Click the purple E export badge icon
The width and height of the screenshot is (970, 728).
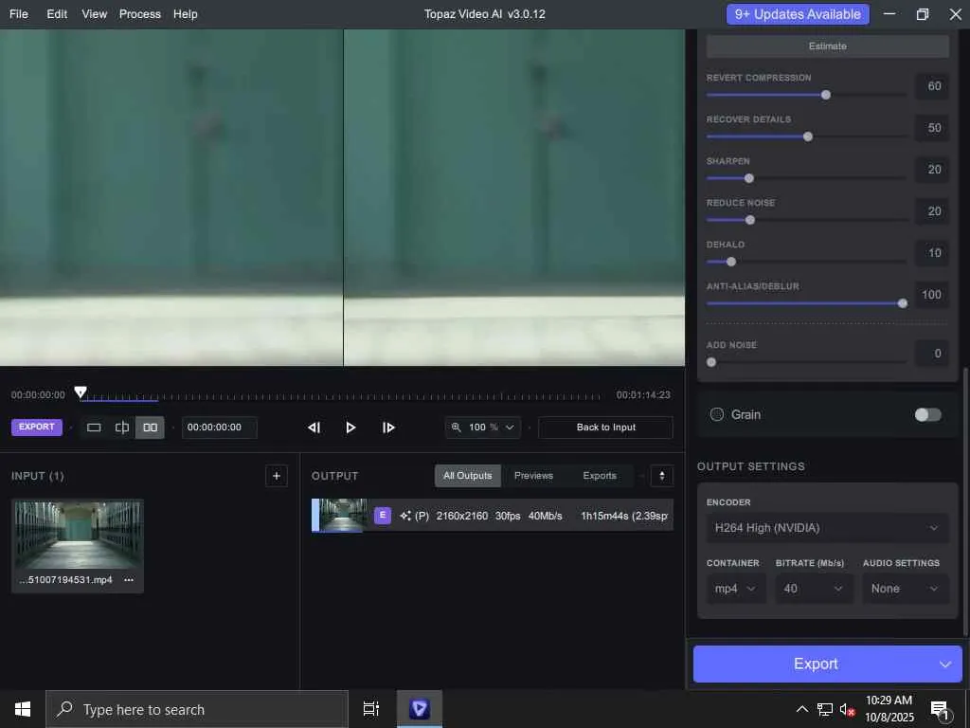(383, 515)
